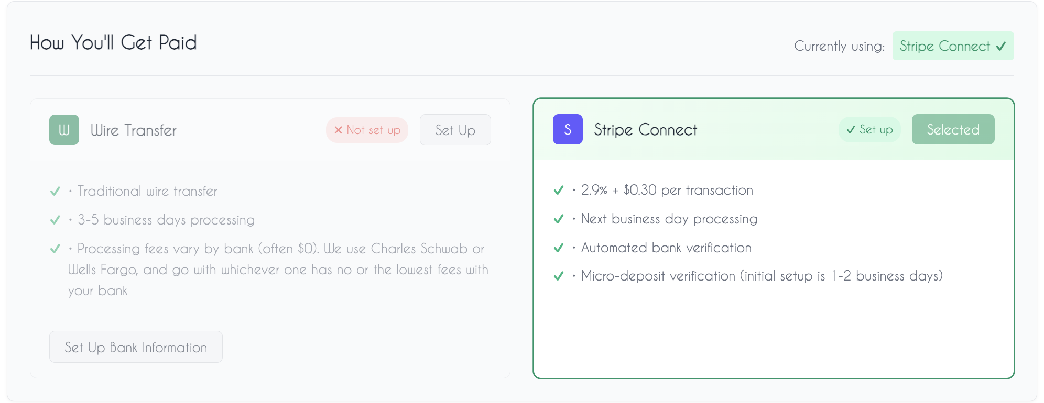Click the checkmark beside Traditional wire transfer
The width and height of the screenshot is (1044, 403).
point(56,191)
